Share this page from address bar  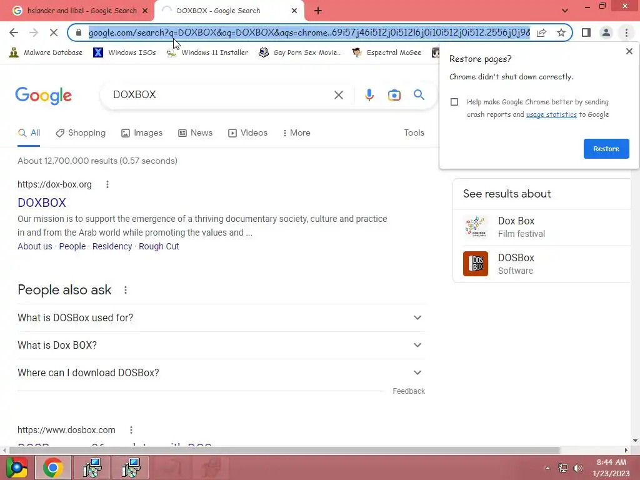pos(541,32)
